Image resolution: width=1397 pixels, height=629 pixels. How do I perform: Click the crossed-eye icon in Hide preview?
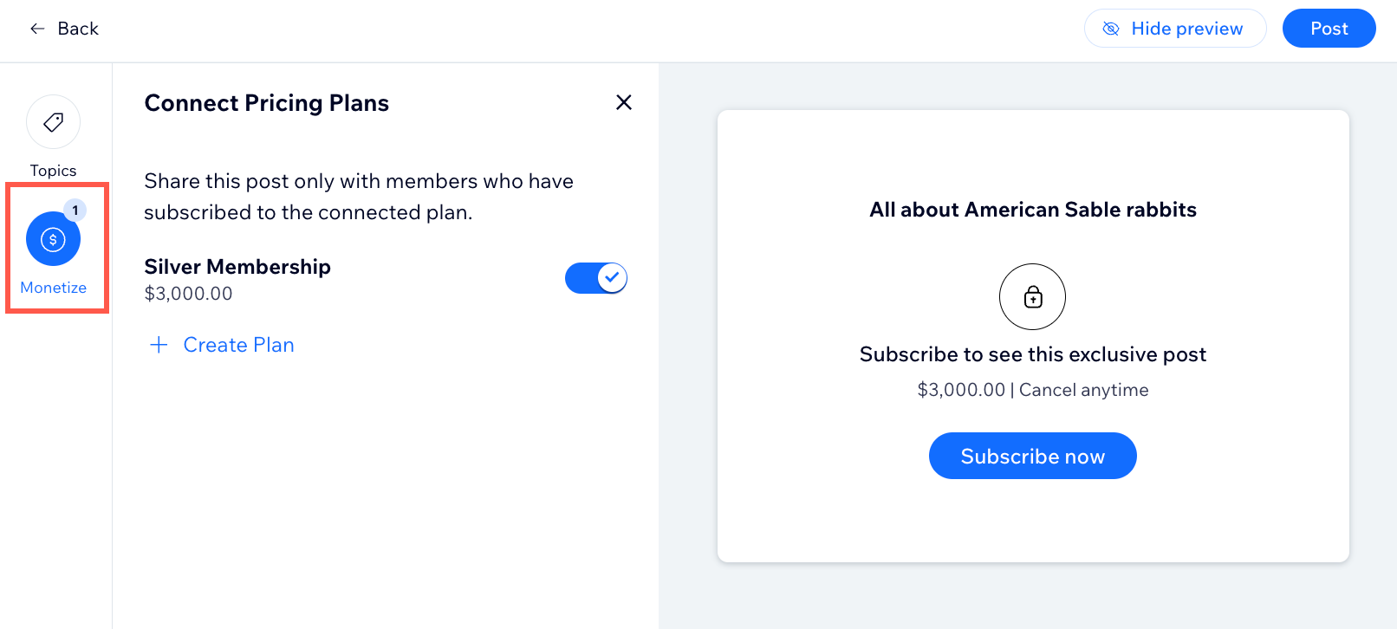(1111, 29)
